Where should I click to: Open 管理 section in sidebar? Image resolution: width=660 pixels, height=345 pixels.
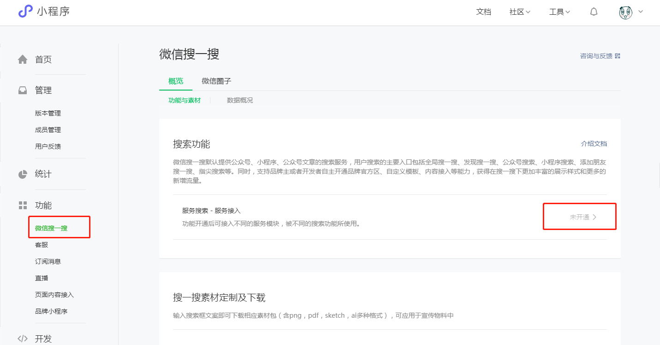[43, 91]
